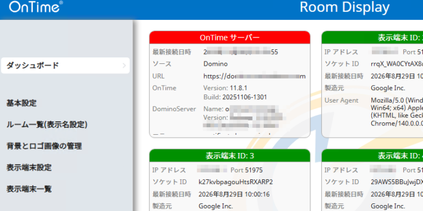Click the Chrome/140.0.0 user agent text
423x211 pixels.
click(x=397, y=124)
